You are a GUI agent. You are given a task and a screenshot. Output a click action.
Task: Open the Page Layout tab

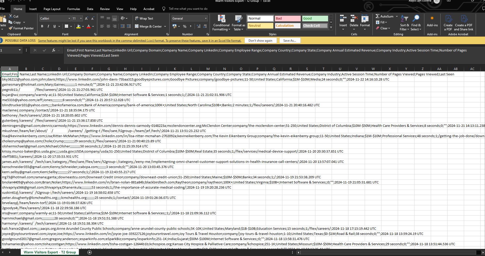click(x=52, y=9)
